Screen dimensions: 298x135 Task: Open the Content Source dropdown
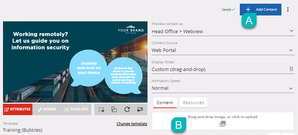pyautogui.click(x=223, y=50)
